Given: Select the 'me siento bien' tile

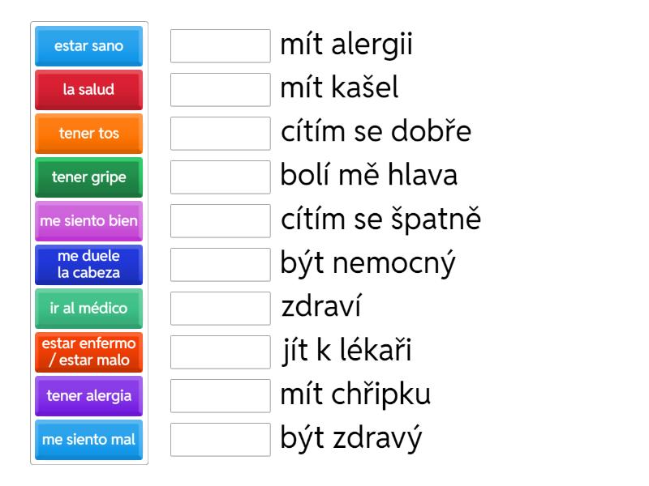Looking at the screenshot, I should click(x=89, y=221).
